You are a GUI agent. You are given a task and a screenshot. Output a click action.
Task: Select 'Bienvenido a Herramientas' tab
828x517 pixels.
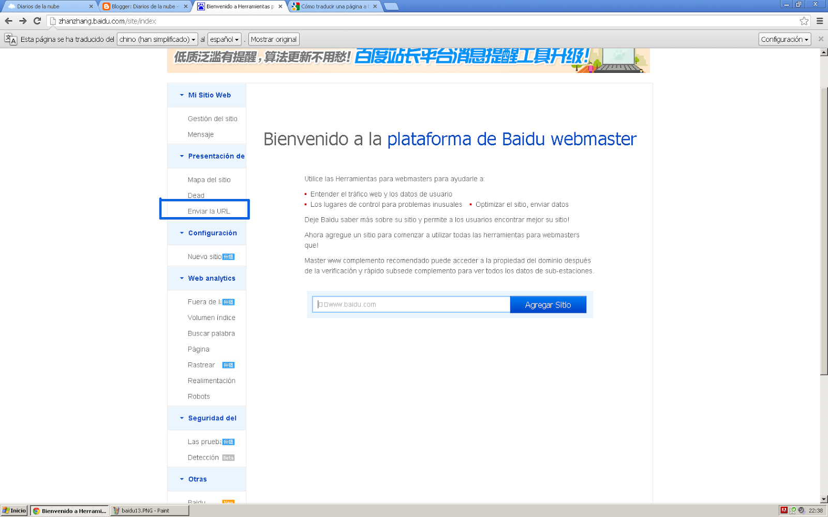[x=239, y=7]
